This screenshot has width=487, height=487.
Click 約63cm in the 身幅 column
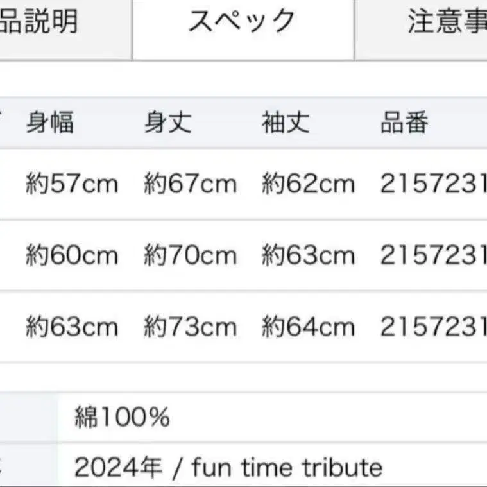point(72,327)
